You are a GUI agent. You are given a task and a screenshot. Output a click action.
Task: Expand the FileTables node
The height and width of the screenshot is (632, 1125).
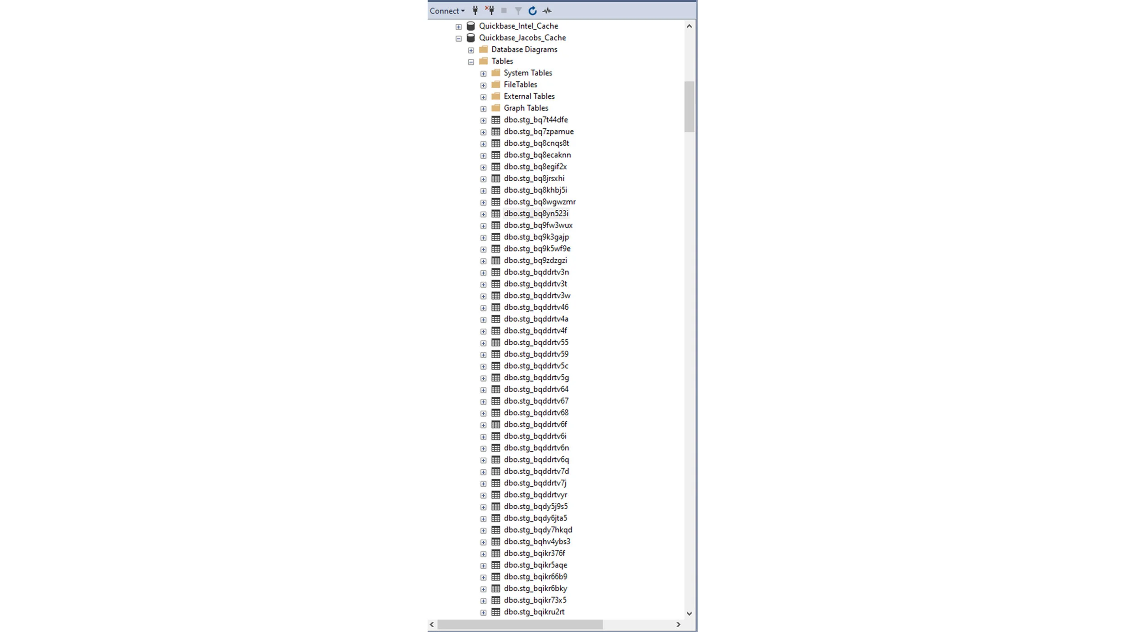[483, 85]
